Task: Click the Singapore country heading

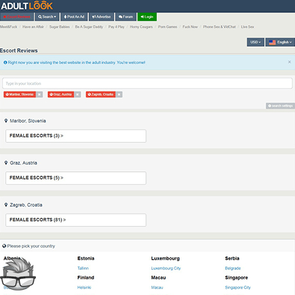Action: tap(237, 278)
